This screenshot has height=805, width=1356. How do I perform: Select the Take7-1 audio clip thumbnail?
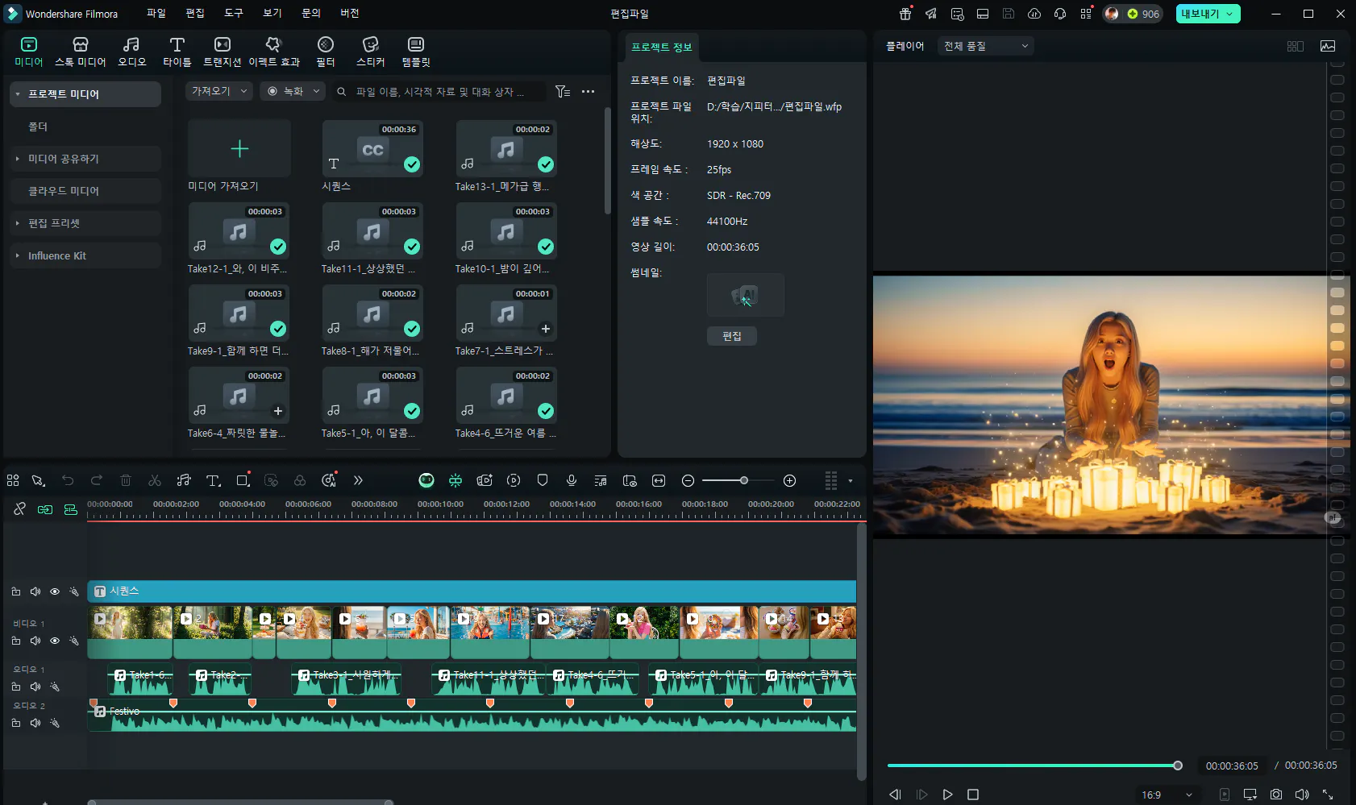(505, 314)
